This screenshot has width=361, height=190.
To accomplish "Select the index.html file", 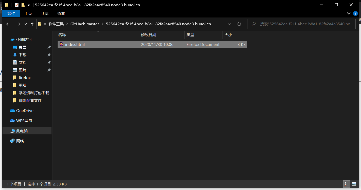I will 152,44.
